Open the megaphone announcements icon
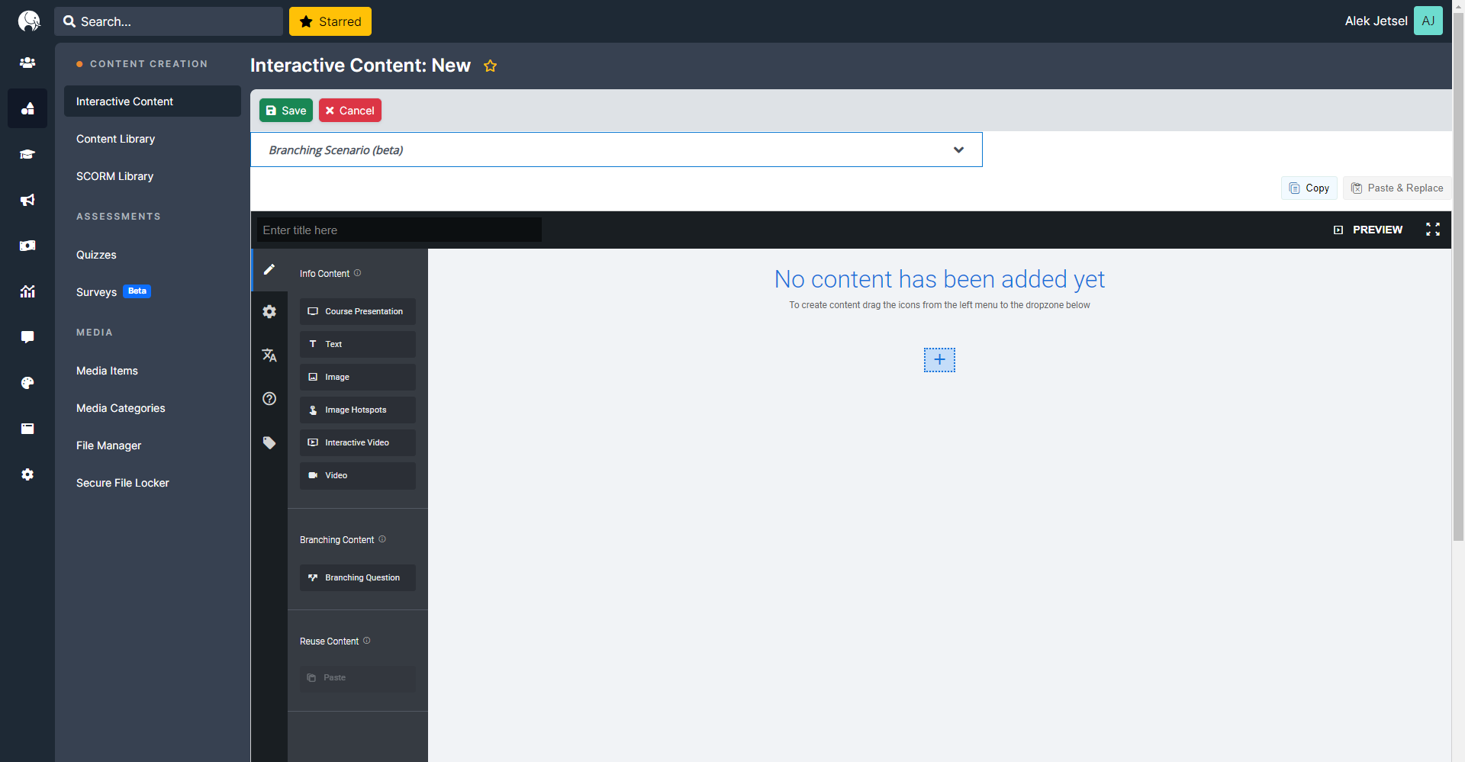1465x762 pixels. coord(27,200)
